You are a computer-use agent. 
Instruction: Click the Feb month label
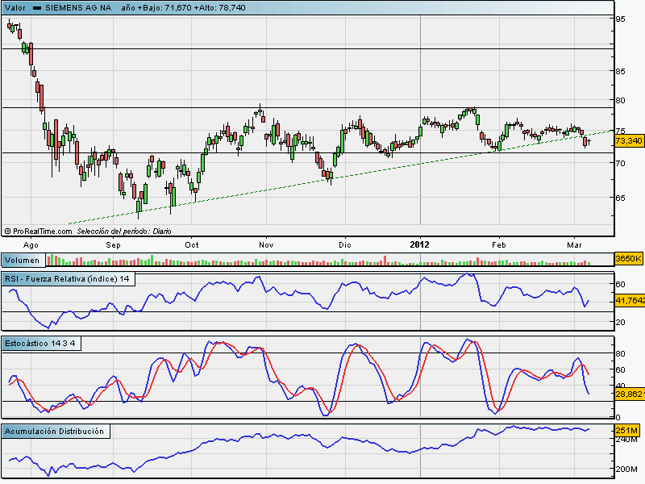[x=498, y=245]
